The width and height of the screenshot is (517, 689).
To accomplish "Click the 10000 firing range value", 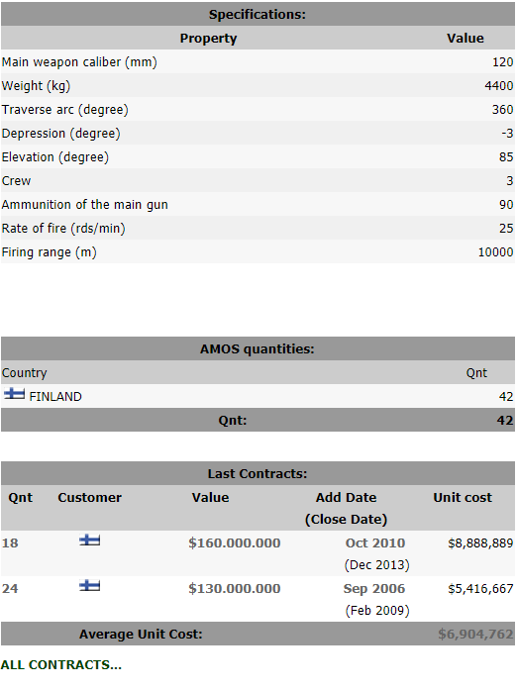I will (x=496, y=251).
